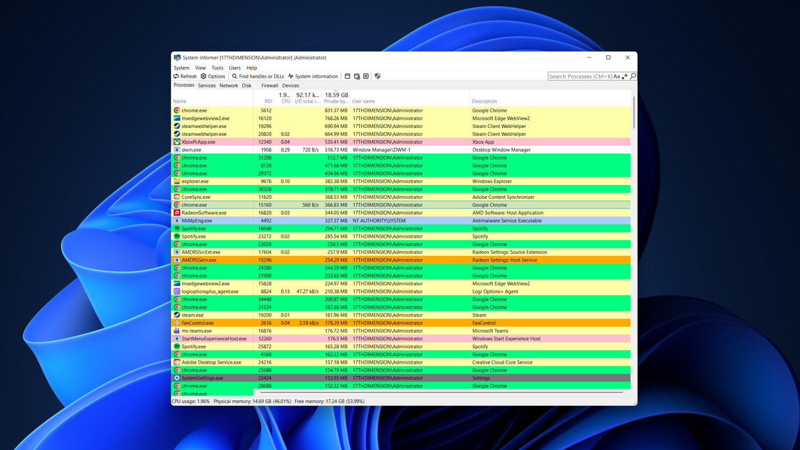Screen dimensions: 800x450
Task: Open System information
Action: coord(313,76)
